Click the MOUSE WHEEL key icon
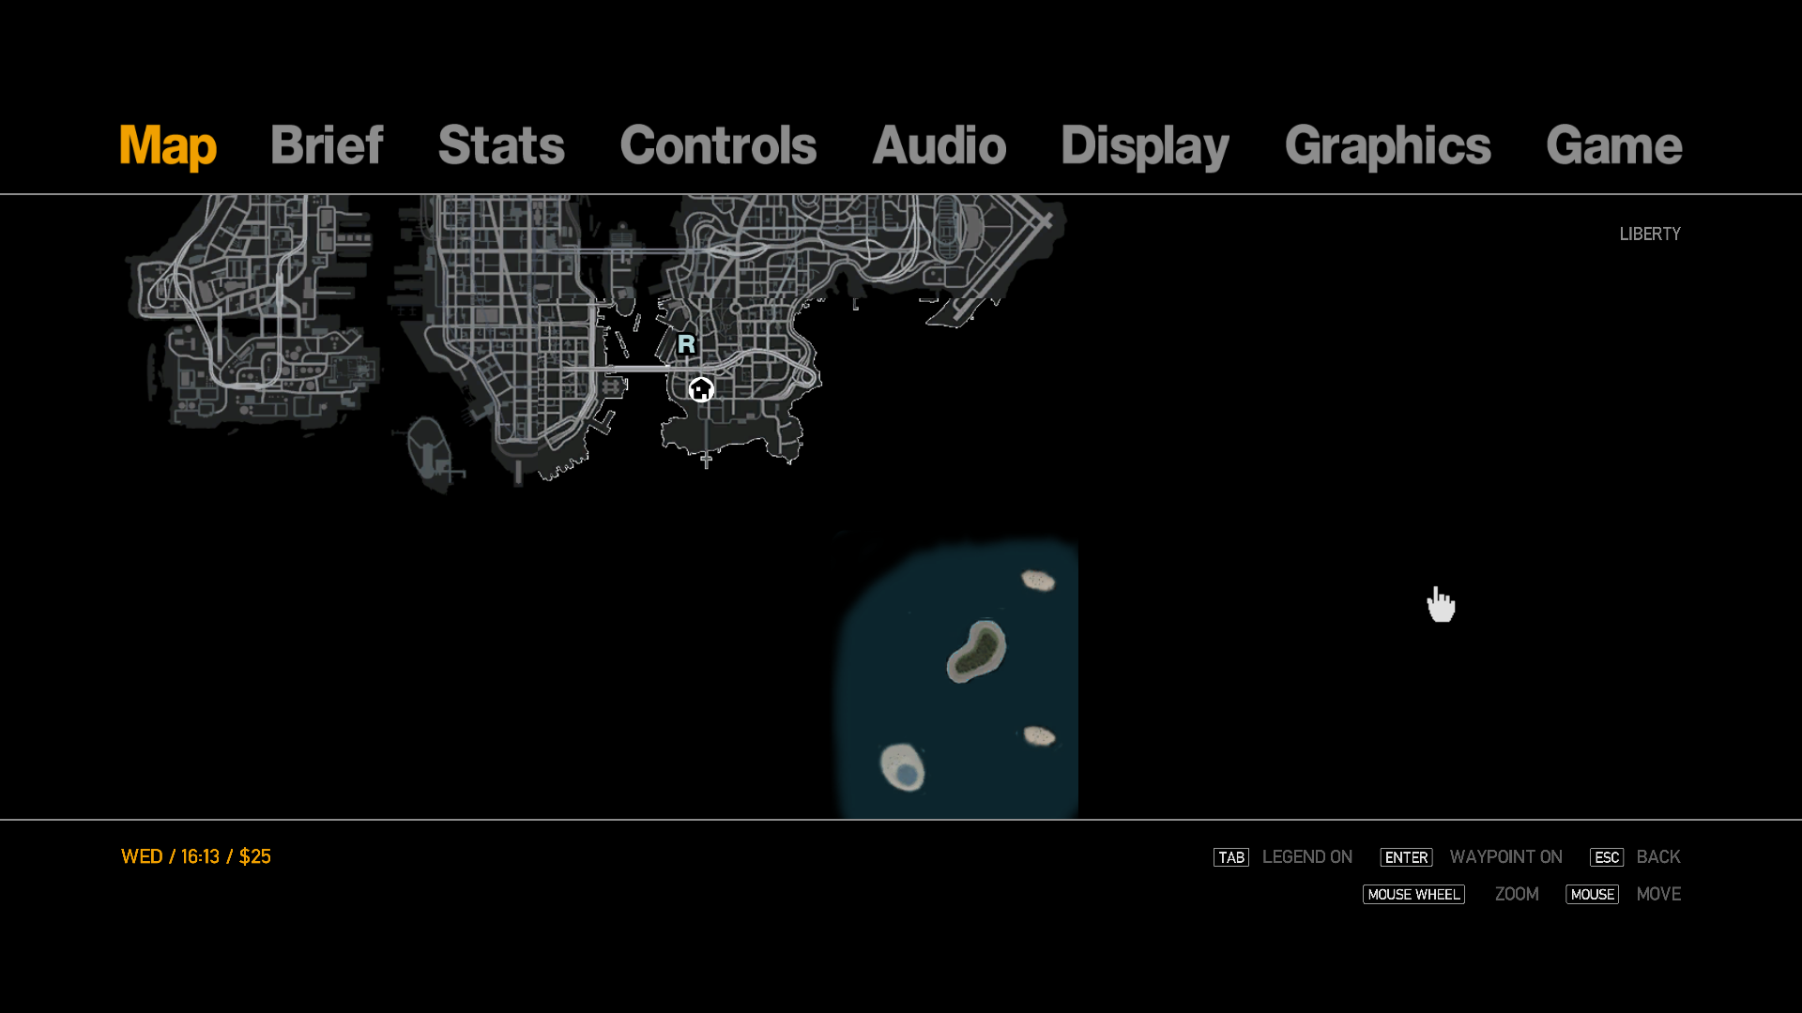Viewport: 1802px width, 1013px height. point(1413,895)
